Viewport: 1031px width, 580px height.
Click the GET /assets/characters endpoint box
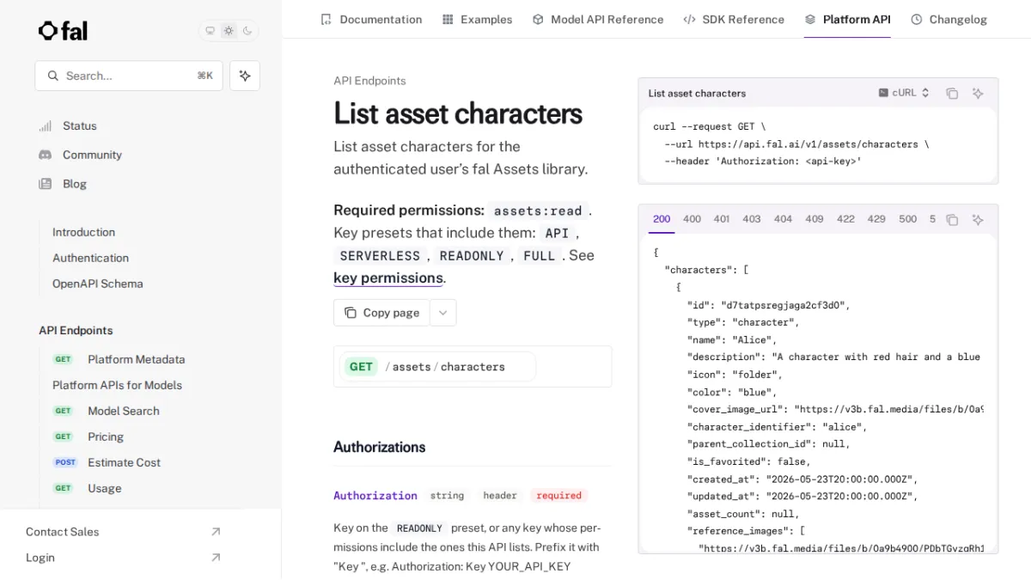[x=473, y=367]
